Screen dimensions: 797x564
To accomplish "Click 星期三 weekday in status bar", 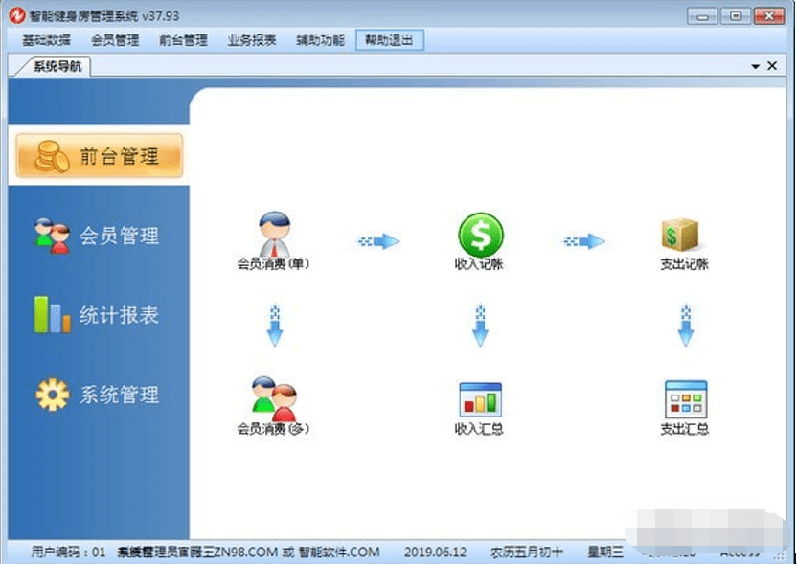I will tap(605, 552).
